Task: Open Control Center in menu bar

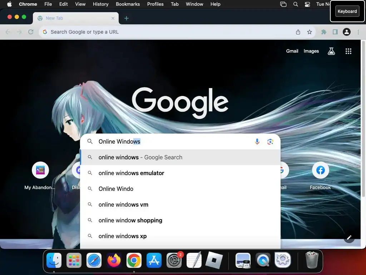Action: [307, 4]
